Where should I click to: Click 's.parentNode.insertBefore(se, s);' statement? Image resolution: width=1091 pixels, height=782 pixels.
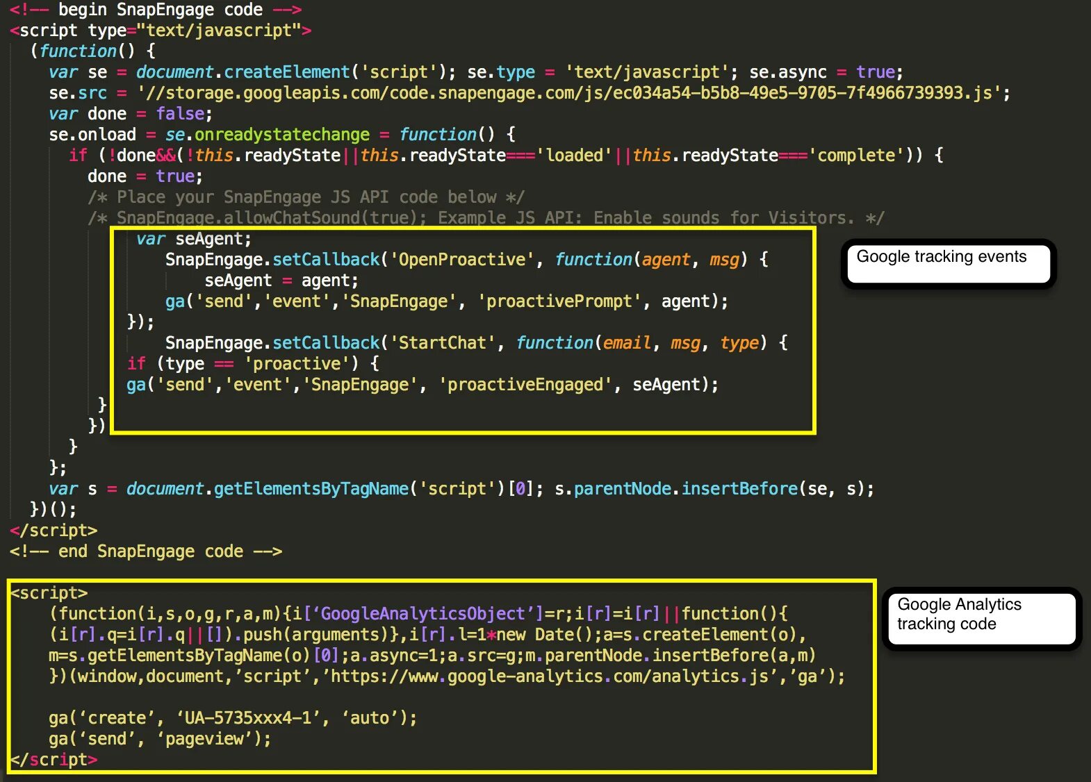pyautogui.click(x=714, y=489)
